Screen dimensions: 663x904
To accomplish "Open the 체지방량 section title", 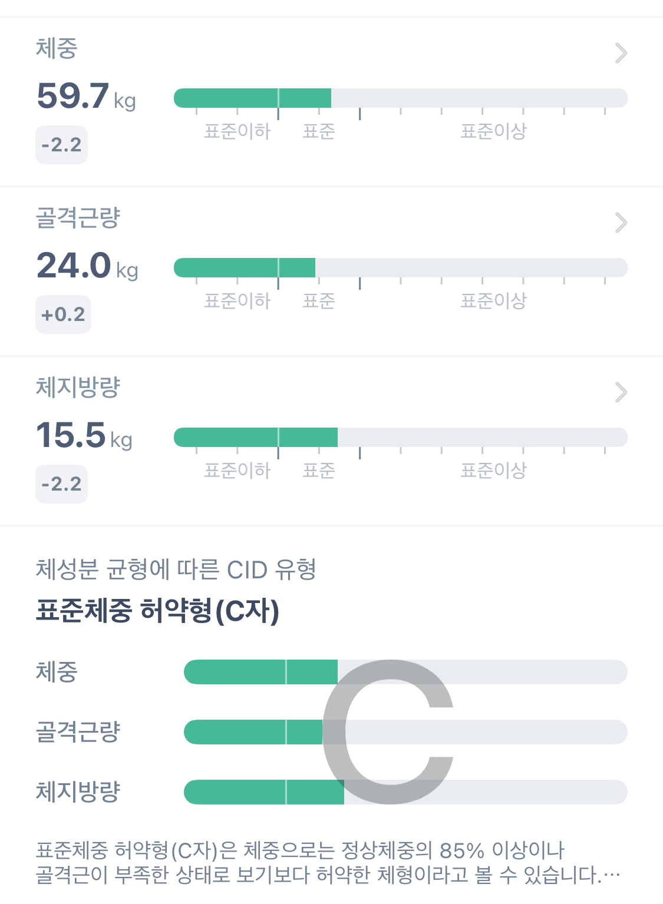I will [x=78, y=388].
